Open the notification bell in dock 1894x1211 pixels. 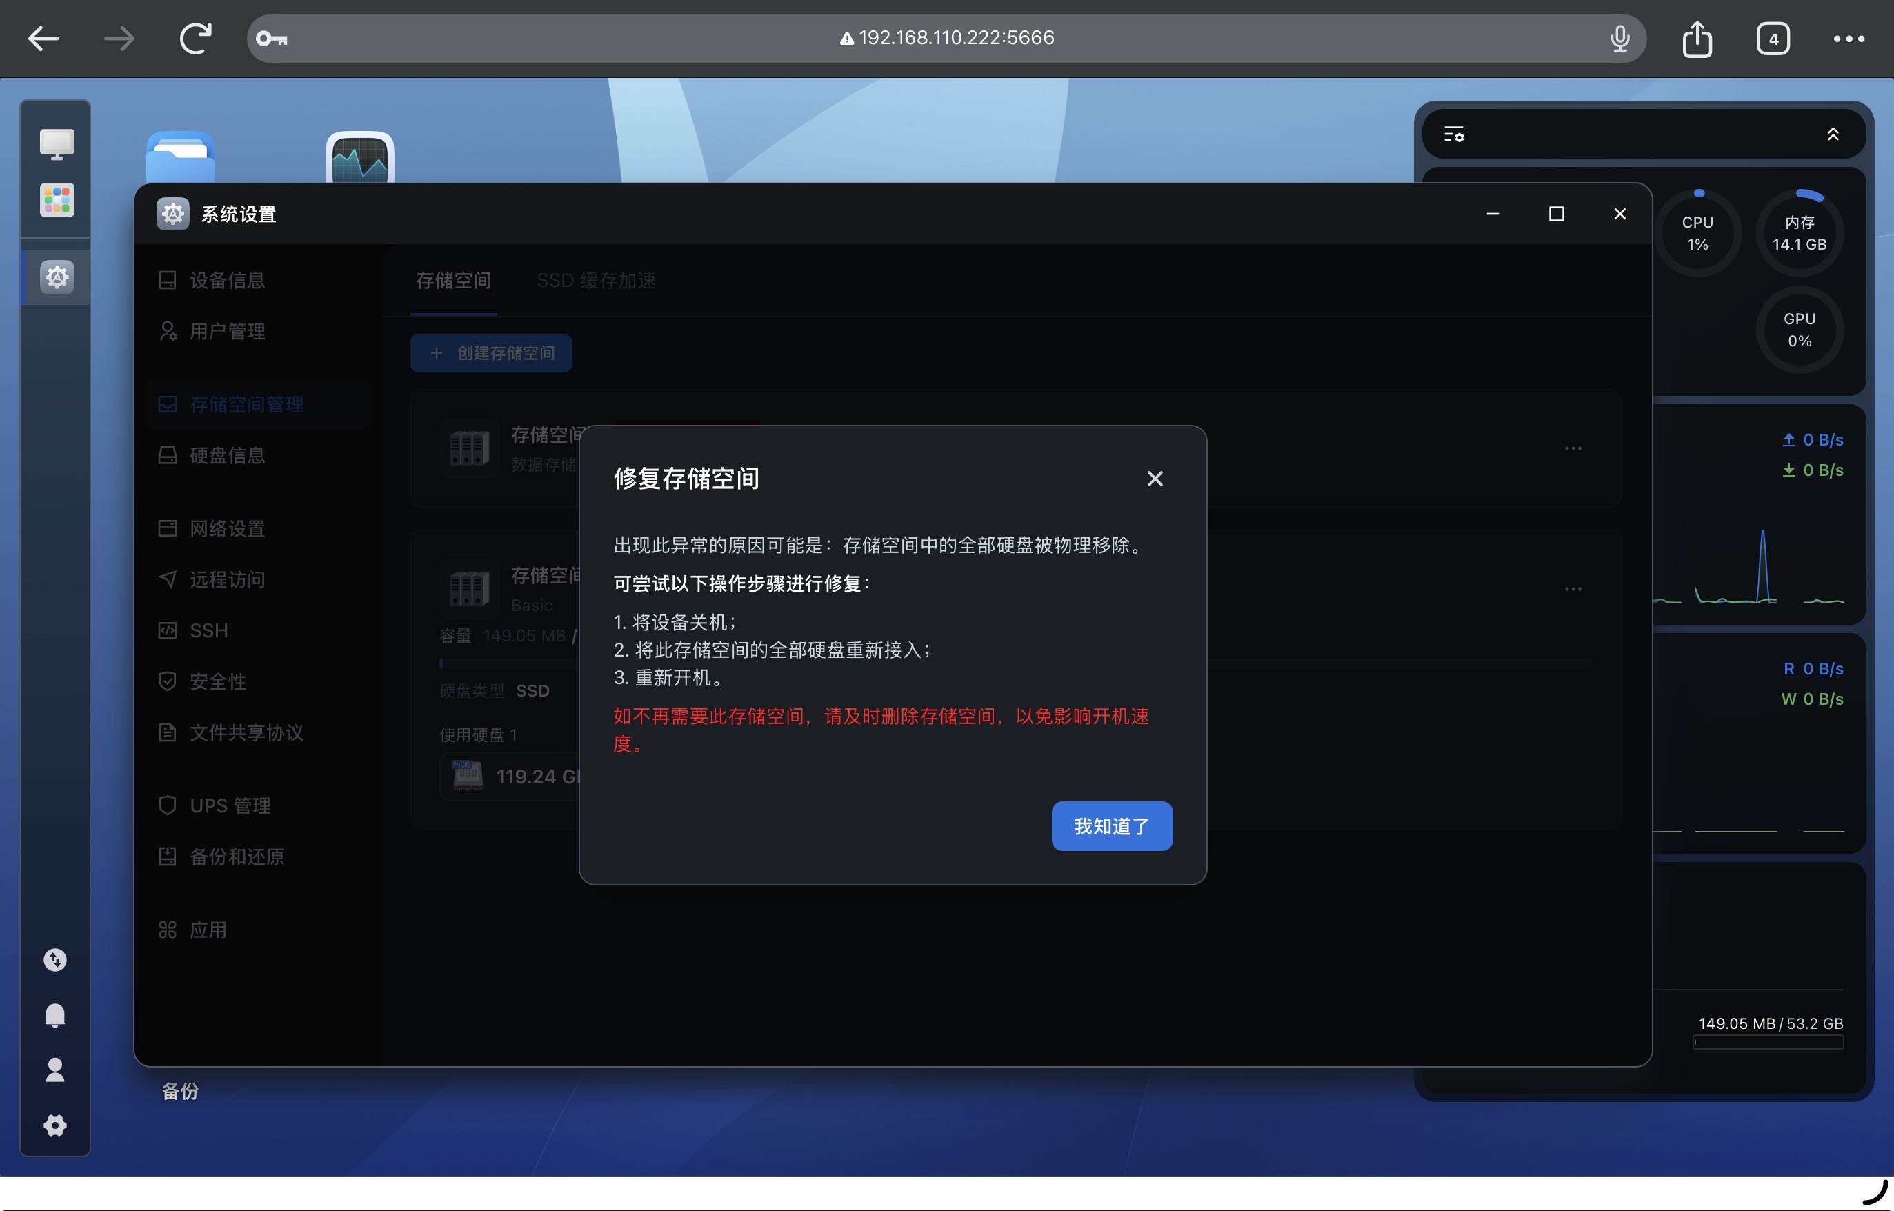tap(55, 1015)
